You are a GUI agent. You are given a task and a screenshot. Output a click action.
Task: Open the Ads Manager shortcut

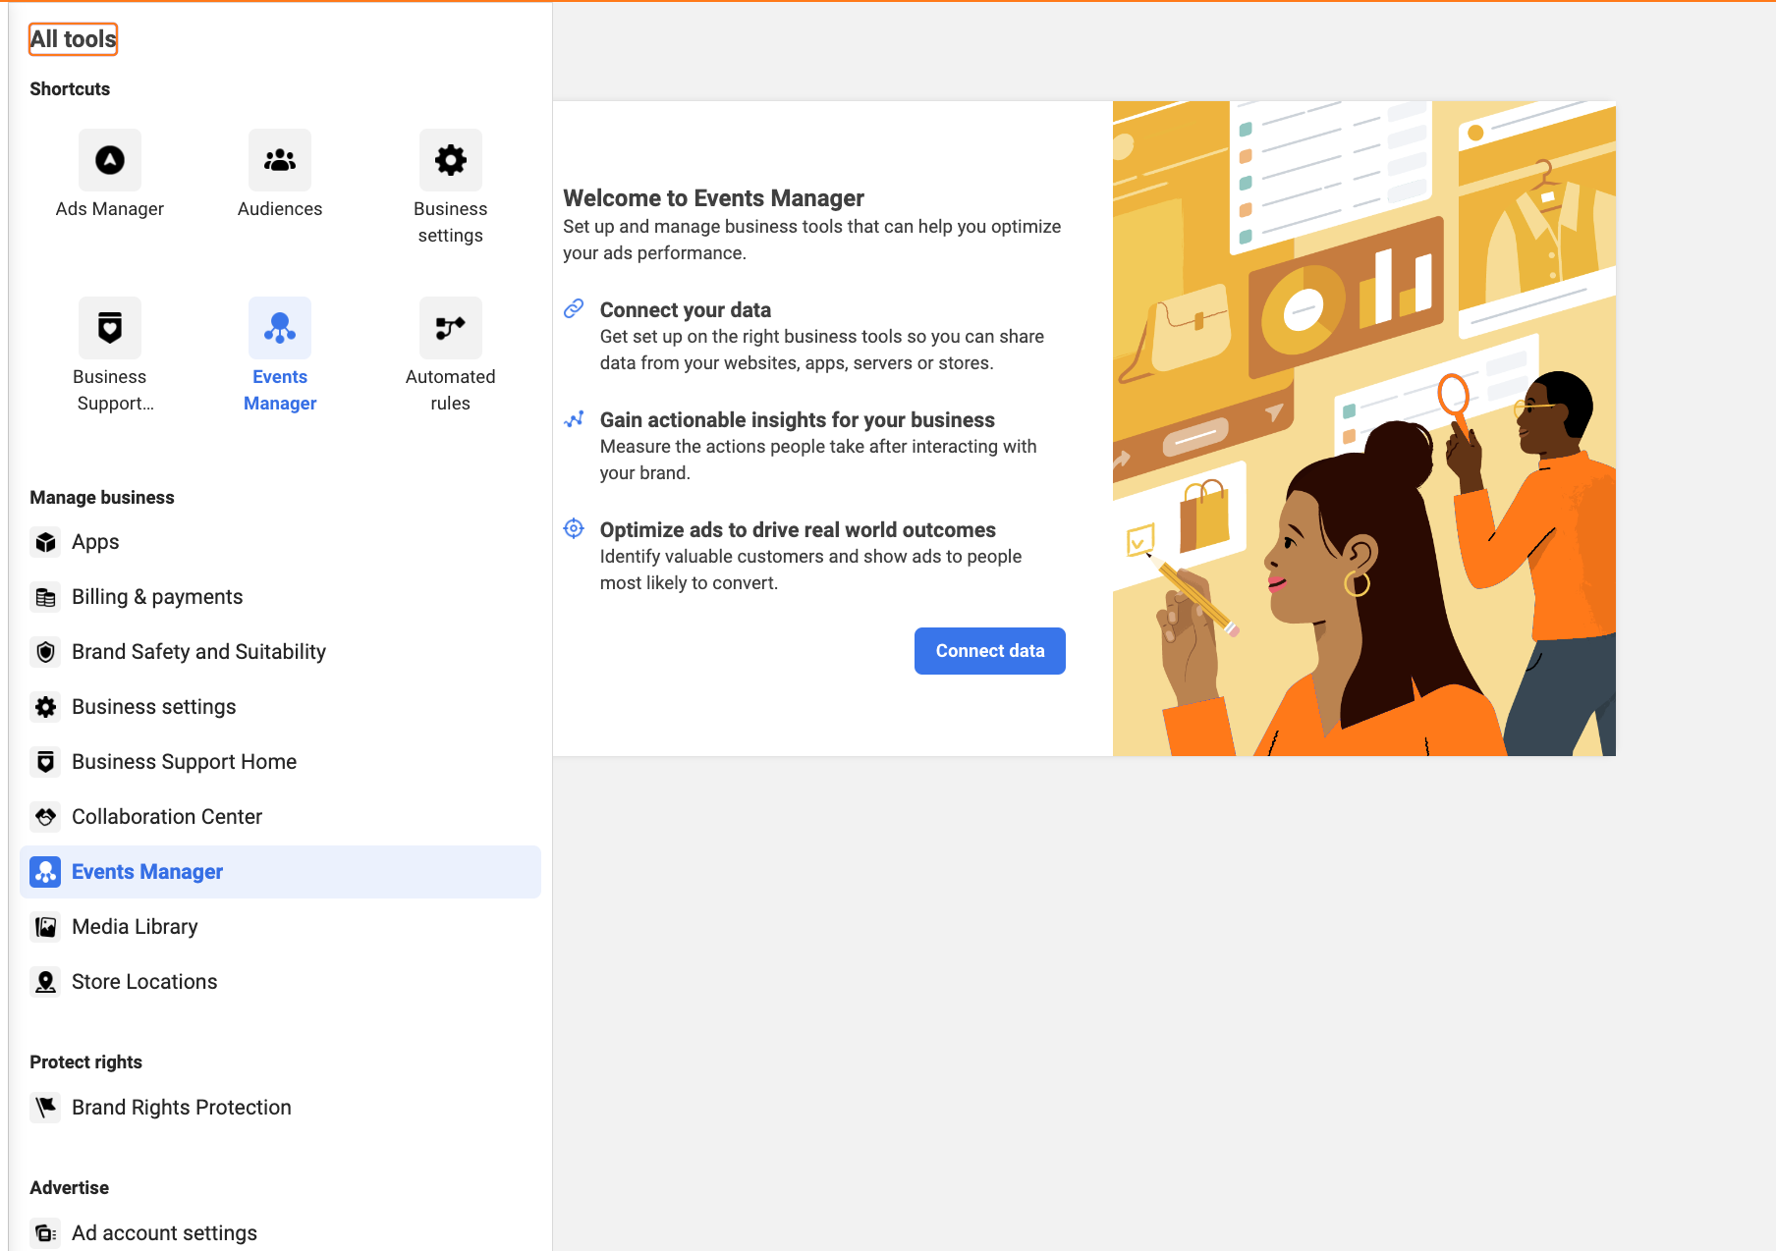[x=110, y=175]
